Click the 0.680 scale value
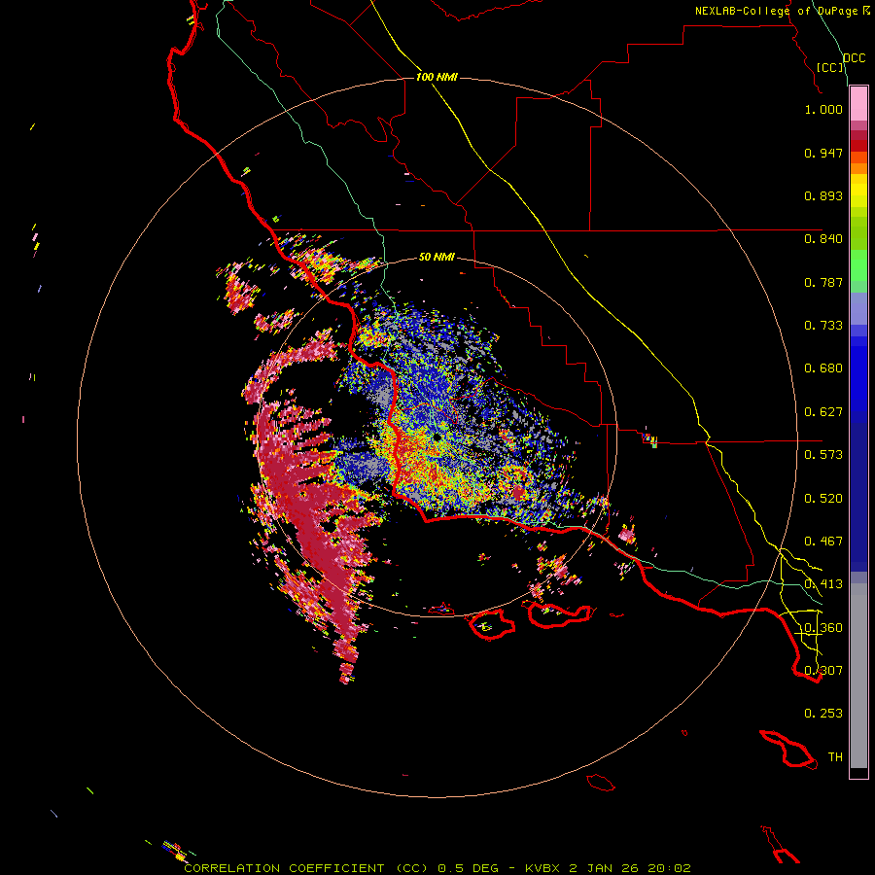This screenshot has height=875, width=875. coord(823,368)
